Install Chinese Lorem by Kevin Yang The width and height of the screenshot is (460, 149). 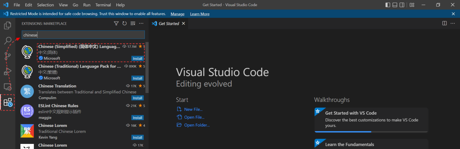pos(138,137)
